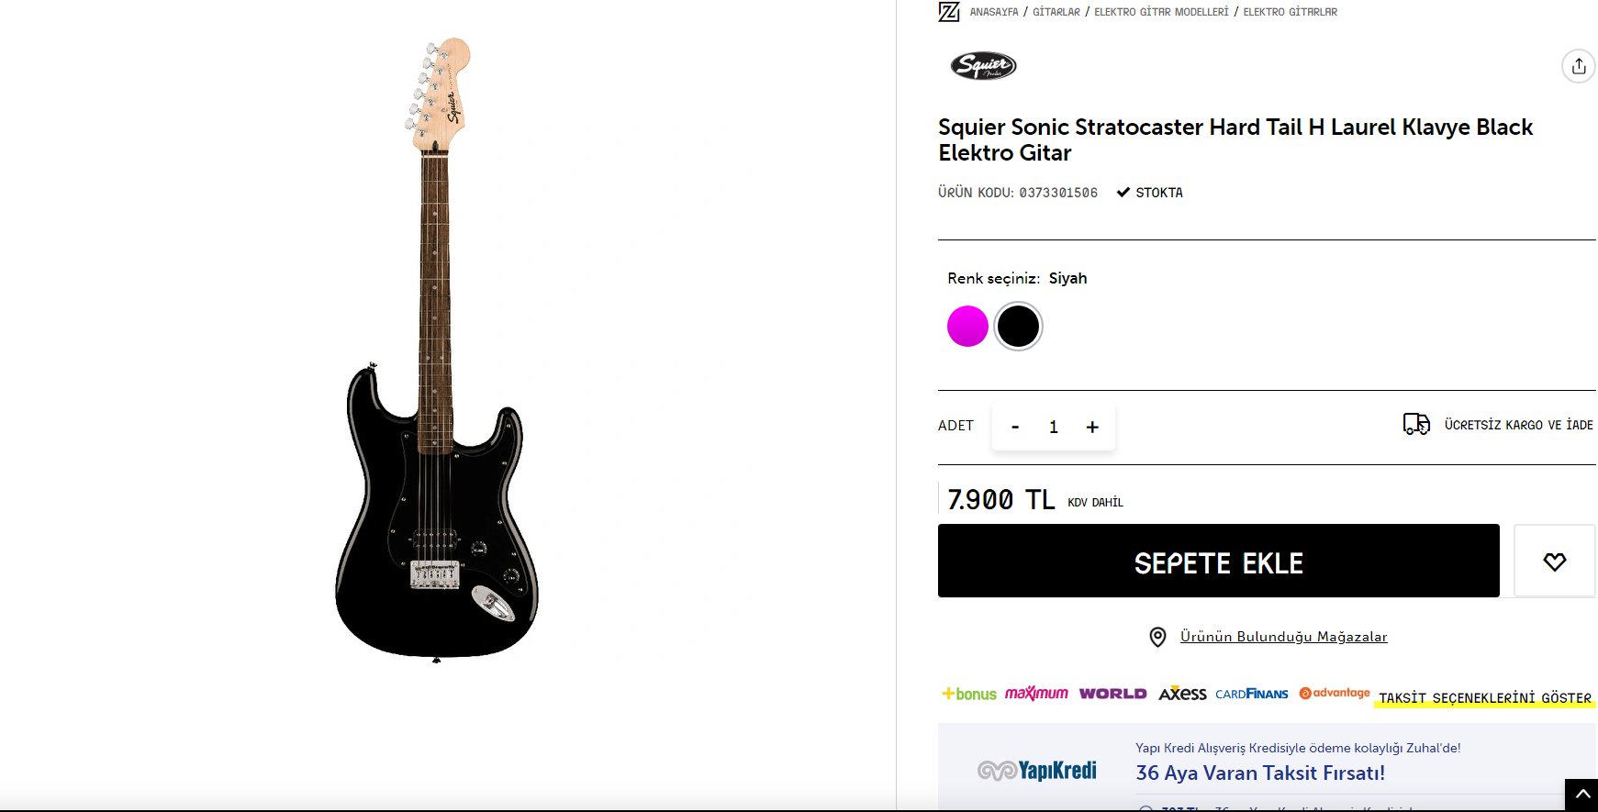Open Ürünün Bulunduğu Mağazalar link

(1283, 637)
